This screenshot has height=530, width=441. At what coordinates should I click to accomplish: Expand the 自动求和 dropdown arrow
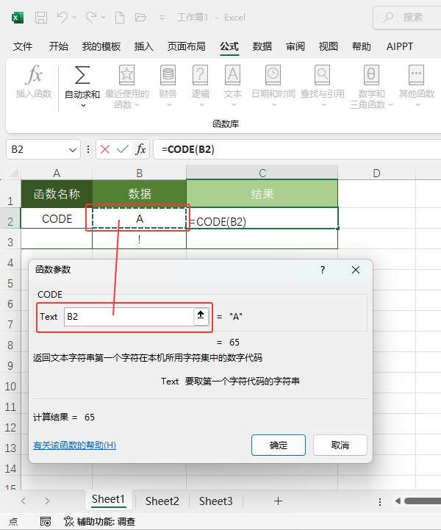point(83,106)
